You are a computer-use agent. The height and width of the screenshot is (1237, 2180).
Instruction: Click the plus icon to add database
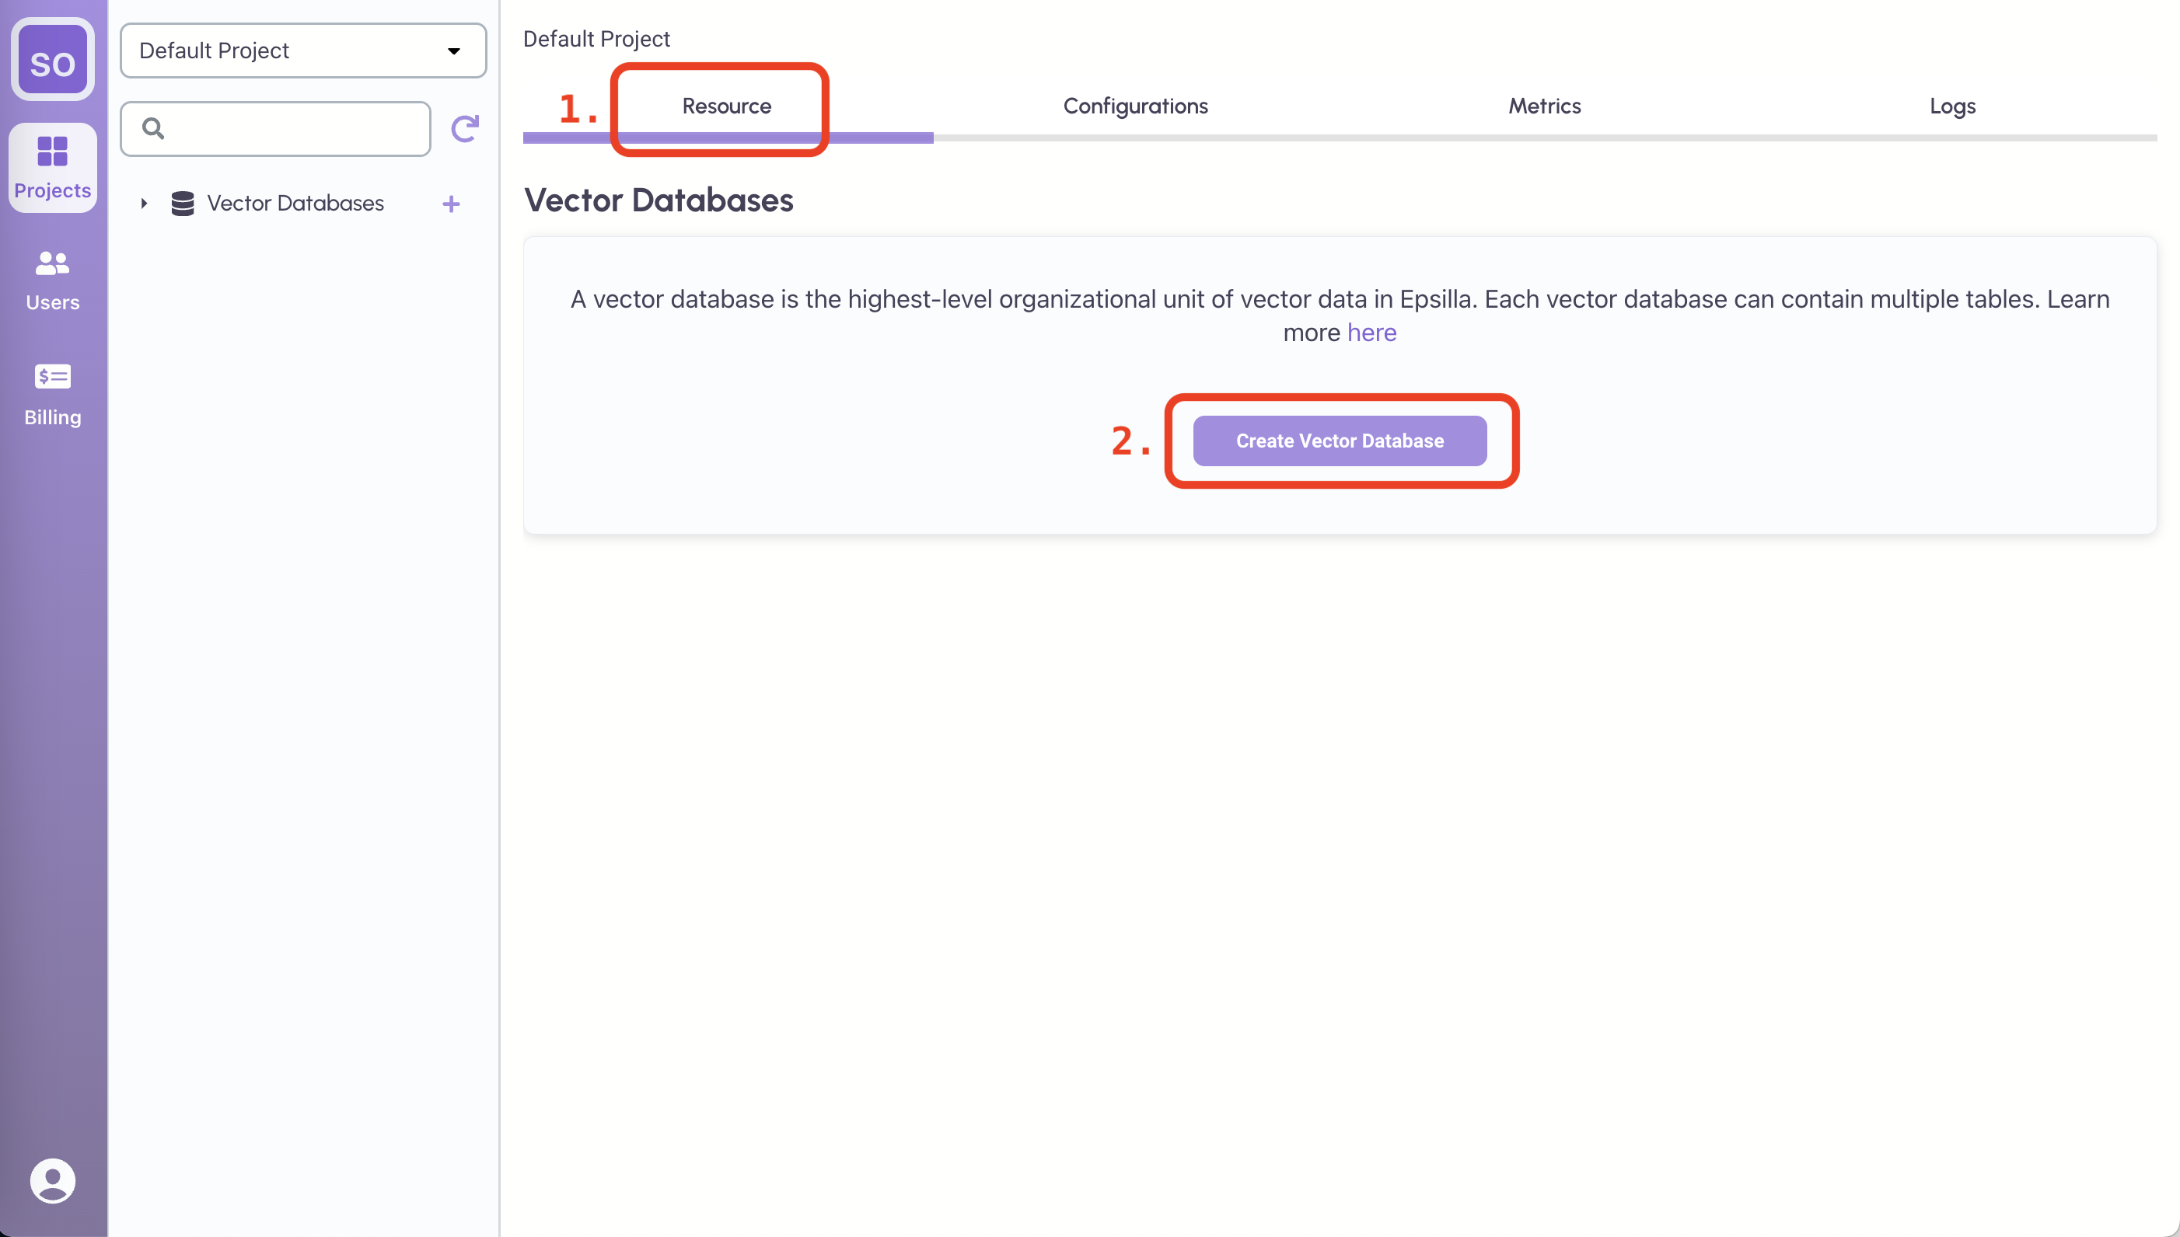tap(451, 204)
